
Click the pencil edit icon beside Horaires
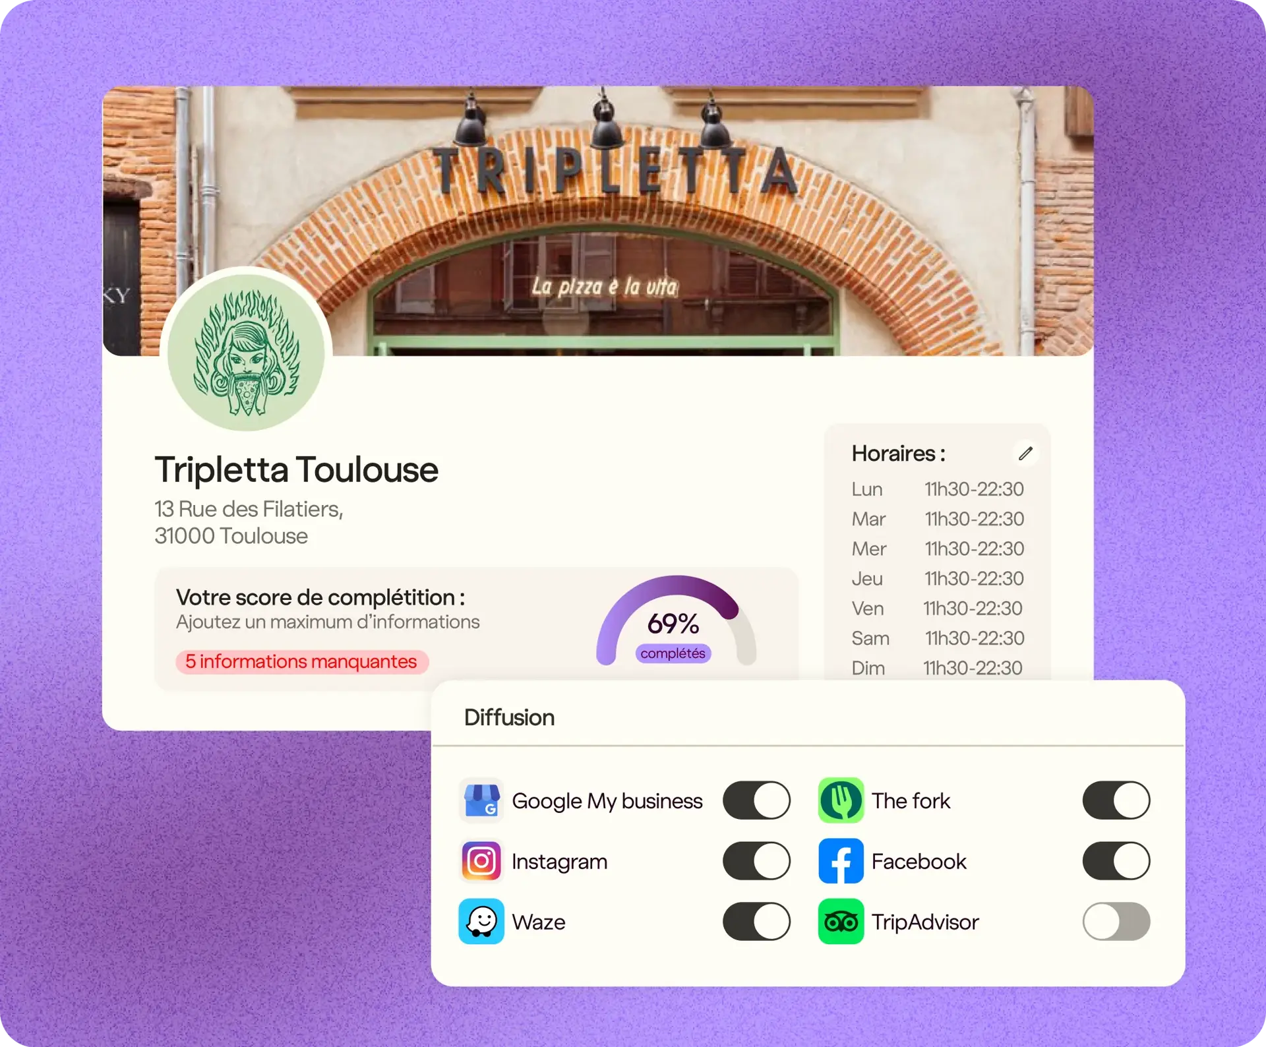[x=1025, y=454]
